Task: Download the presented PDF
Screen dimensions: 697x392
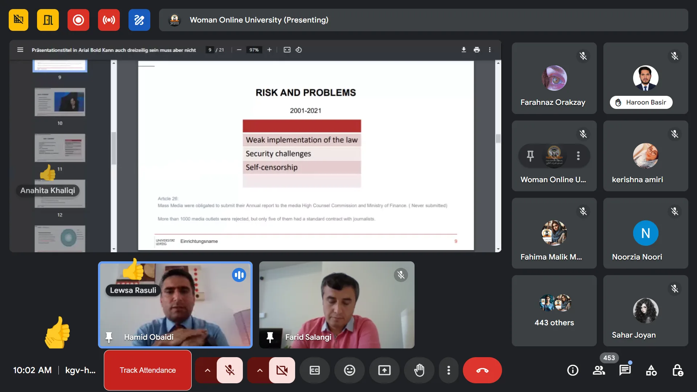Action: tap(464, 50)
